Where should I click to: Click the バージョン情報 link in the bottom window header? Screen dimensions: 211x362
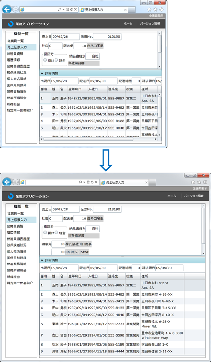click(194, 196)
